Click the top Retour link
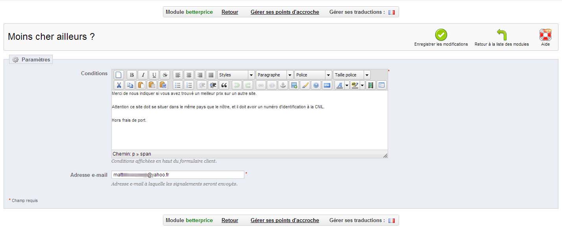 click(230, 12)
